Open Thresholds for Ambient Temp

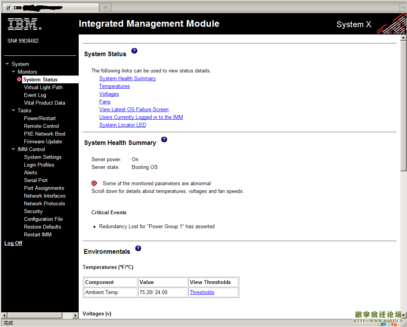(x=202, y=292)
